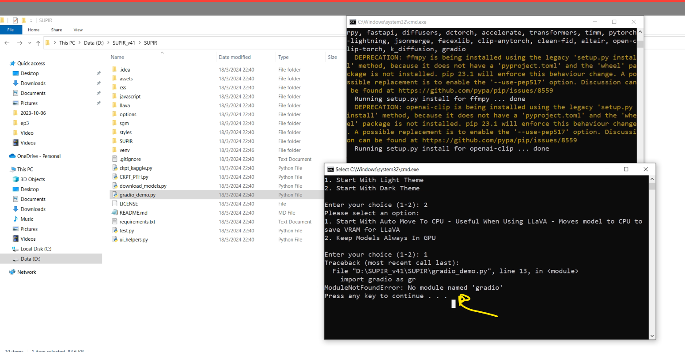Expand the chevron after This PC in address bar
The image size is (685, 352).
click(79, 43)
